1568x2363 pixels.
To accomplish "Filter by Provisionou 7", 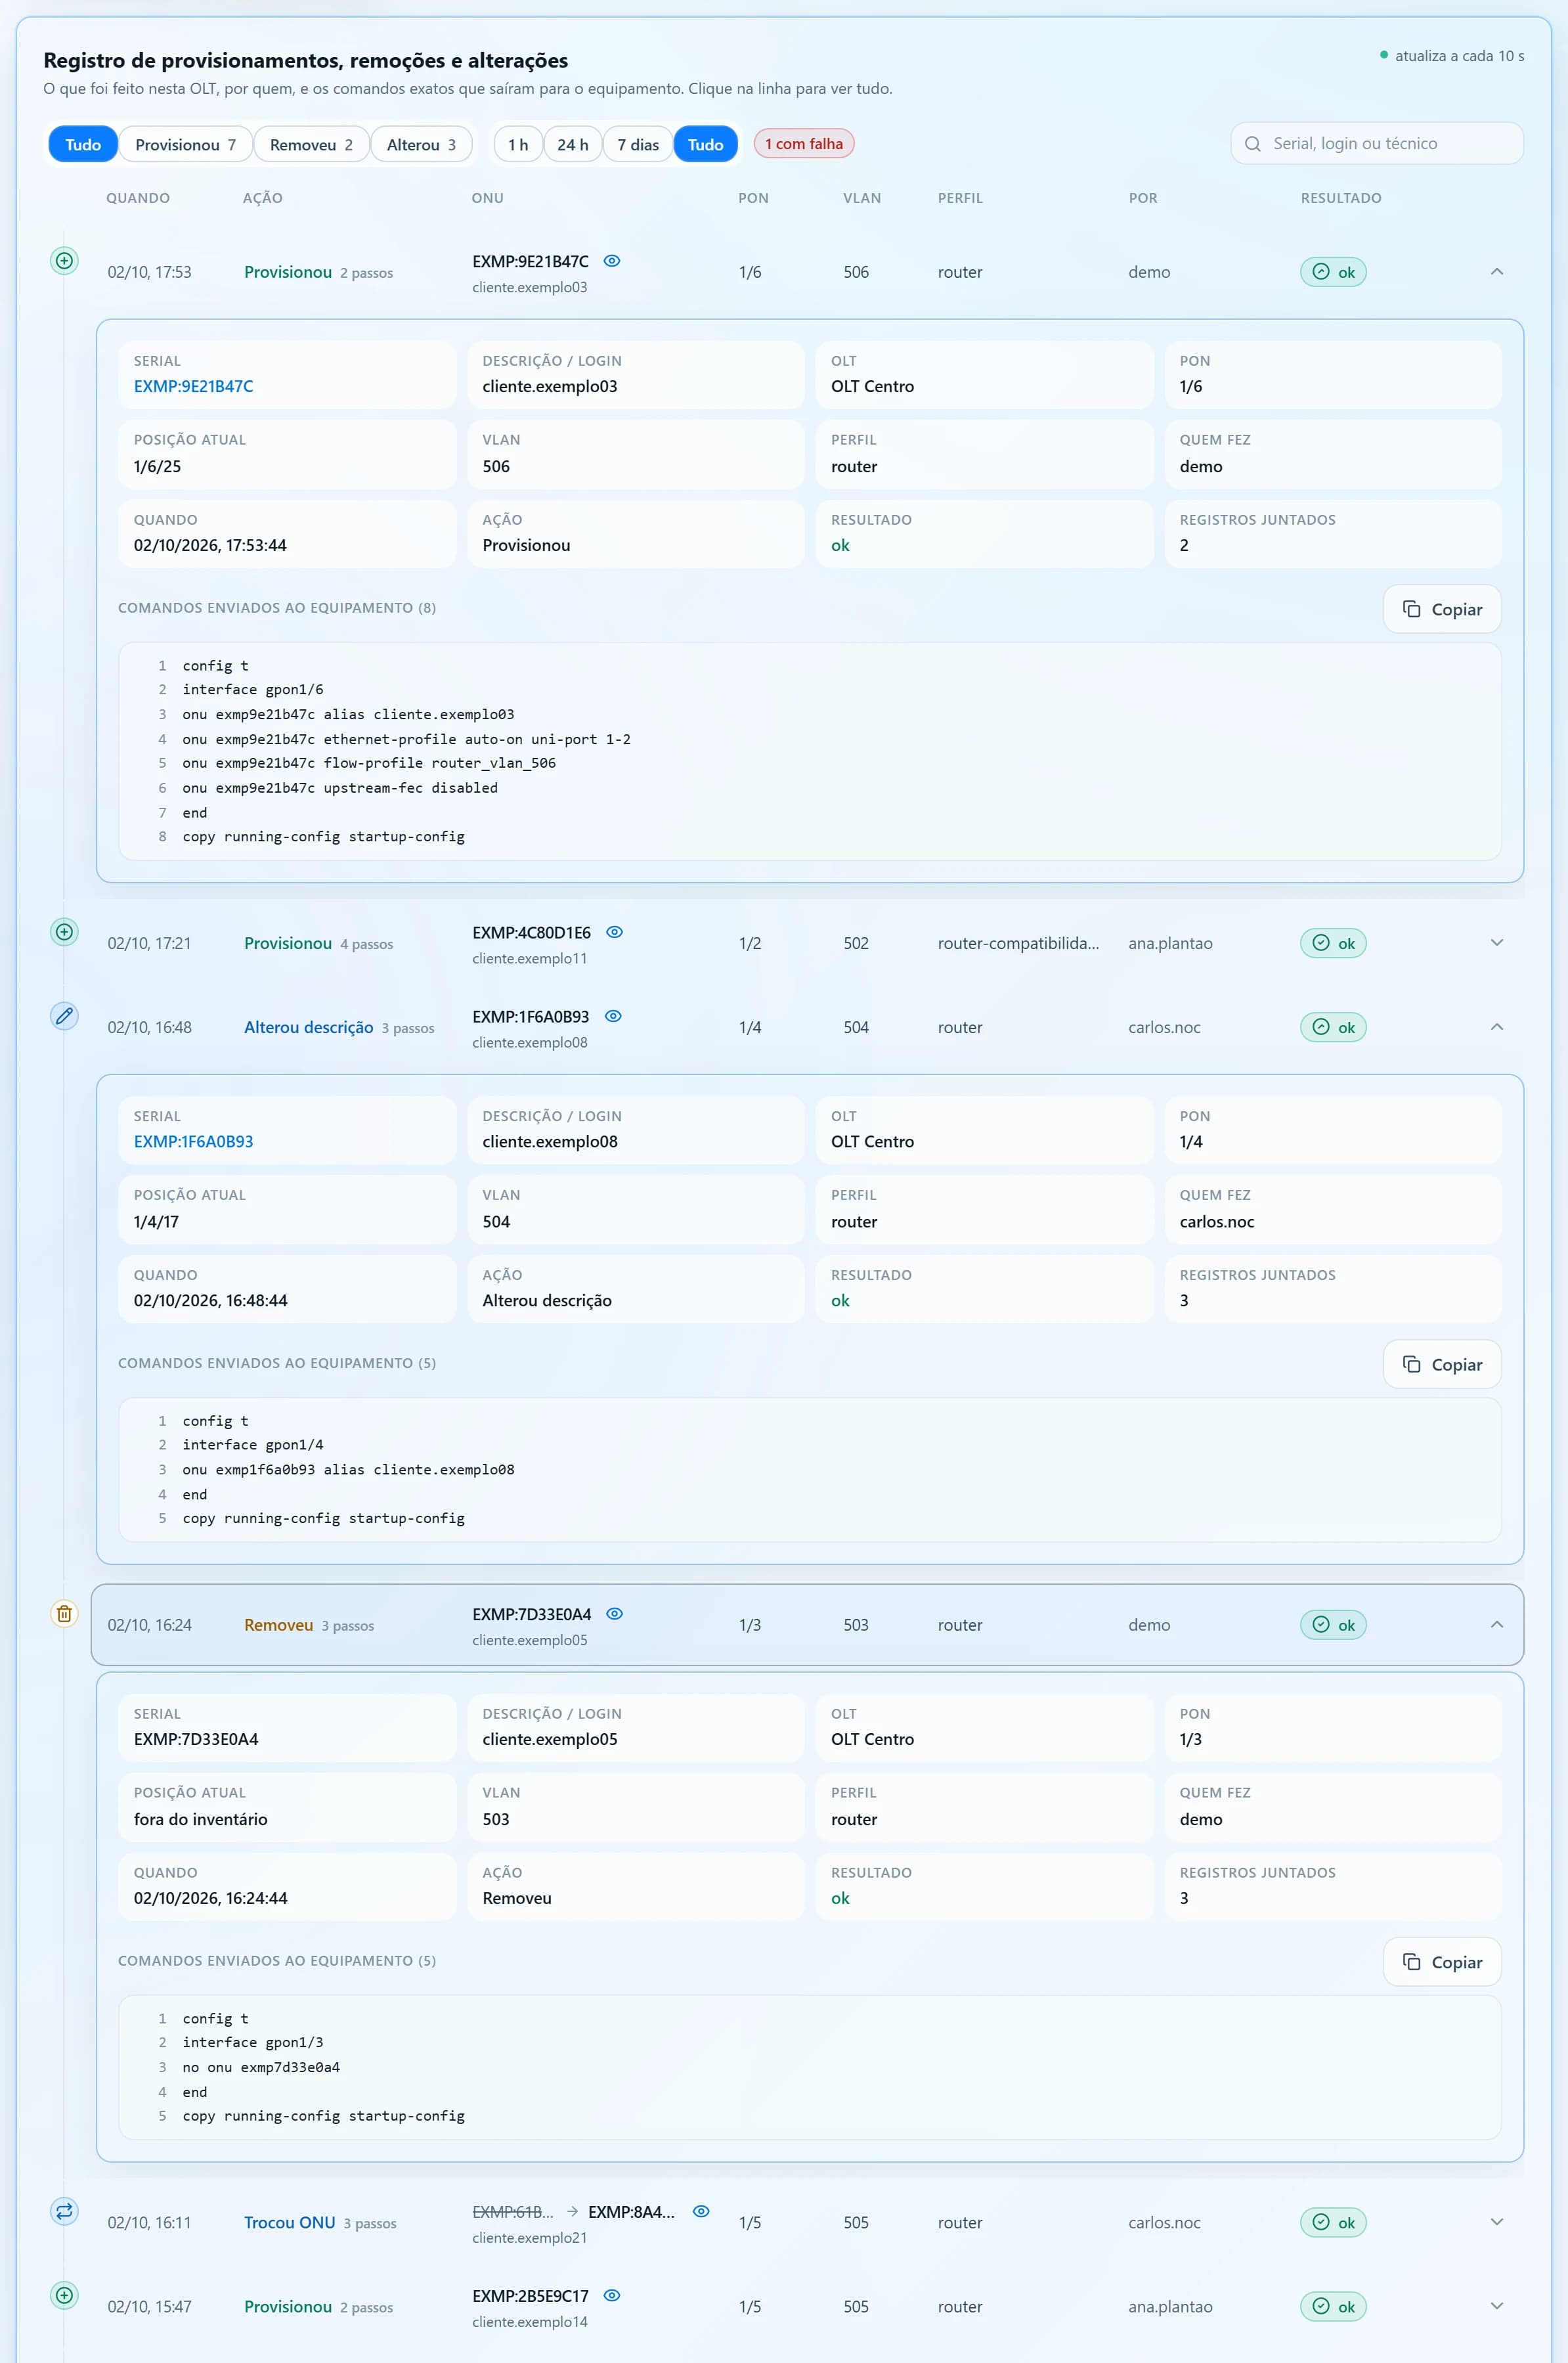I will pyautogui.click(x=185, y=145).
